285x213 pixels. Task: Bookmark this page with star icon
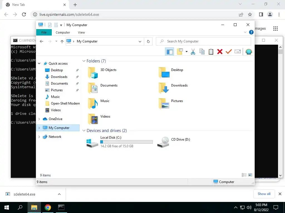tap(250, 14)
